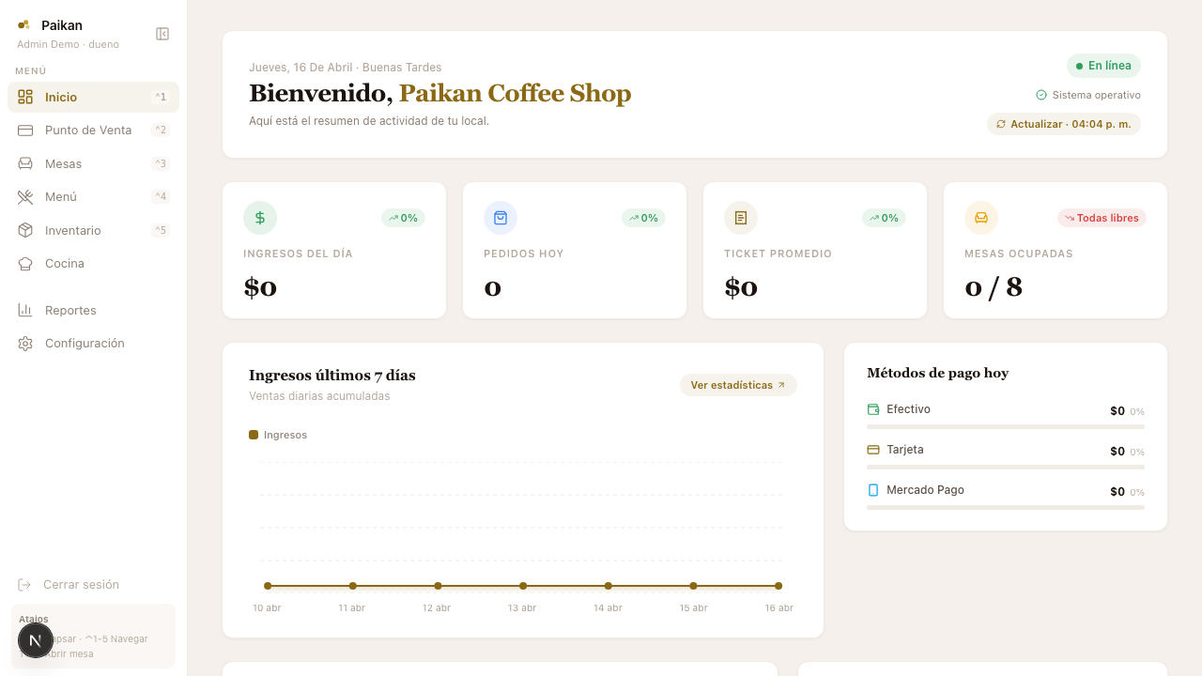
Task: Click the Punto de Venta card icon
Action: point(25,130)
